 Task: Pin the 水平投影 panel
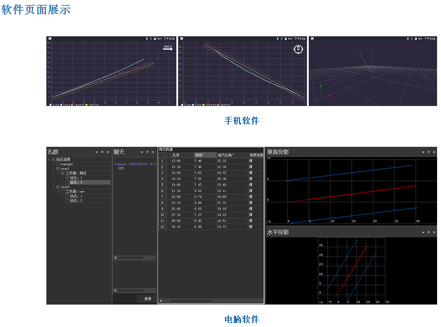point(429,232)
